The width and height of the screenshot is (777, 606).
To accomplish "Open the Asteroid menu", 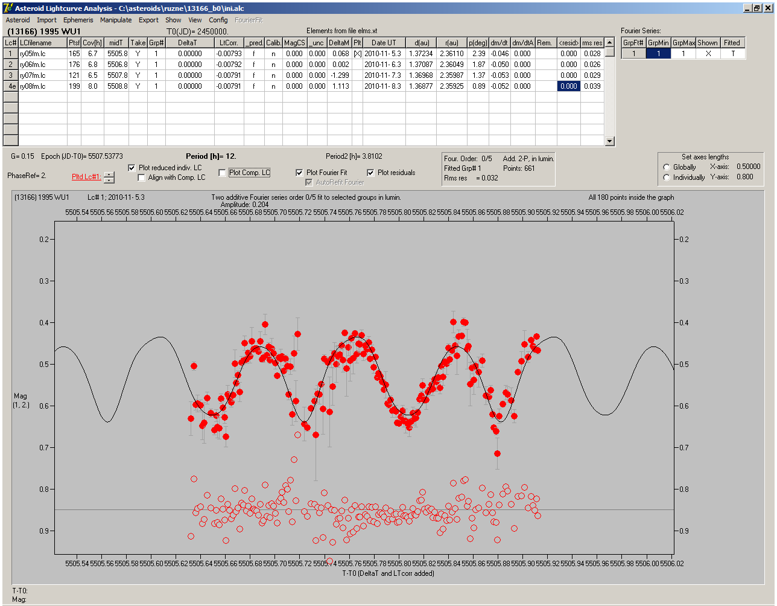I will (x=17, y=20).
